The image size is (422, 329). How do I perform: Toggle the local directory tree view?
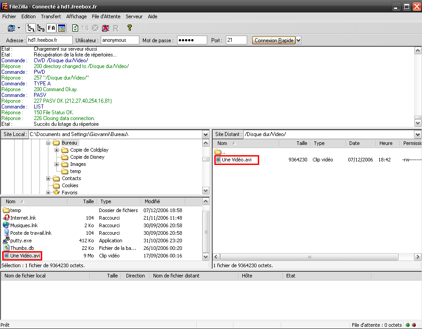pos(31,28)
